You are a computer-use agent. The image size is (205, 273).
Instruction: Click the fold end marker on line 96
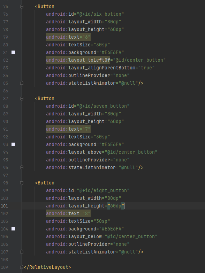click(x=22, y=167)
